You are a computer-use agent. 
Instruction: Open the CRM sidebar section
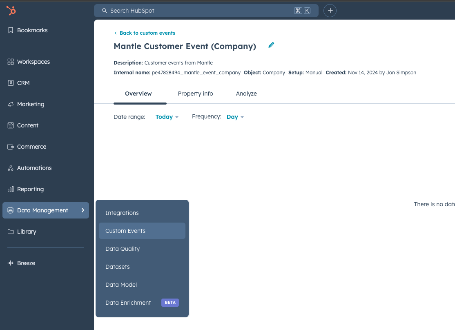coord(23,83)
